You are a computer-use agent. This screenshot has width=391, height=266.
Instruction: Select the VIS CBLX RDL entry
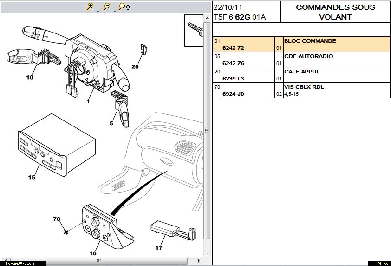point(304,87)
